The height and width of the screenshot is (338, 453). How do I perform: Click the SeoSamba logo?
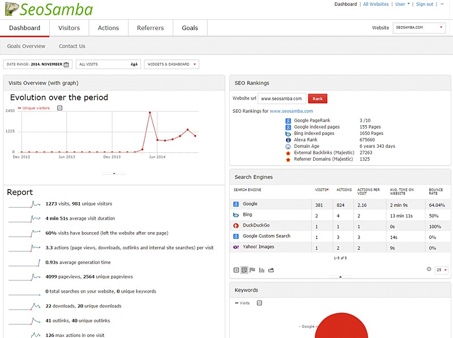(x=49, y=9)
